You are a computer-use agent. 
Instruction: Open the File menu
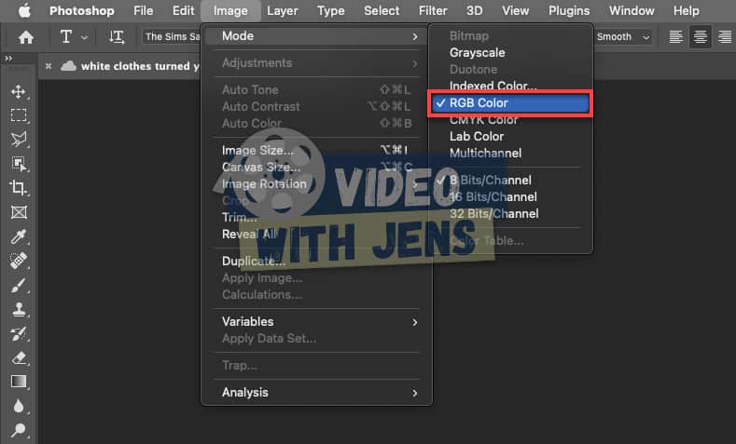[x=143, y=10]
